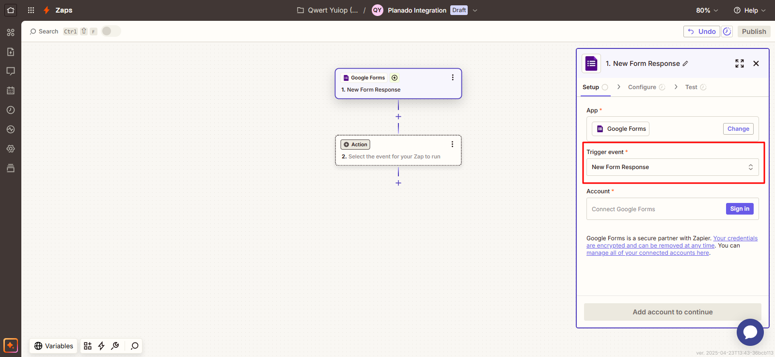Viewport: 775px width, 357px height.
Task: Click the Search box in the toolbar
Action: (x=44, y=31)
